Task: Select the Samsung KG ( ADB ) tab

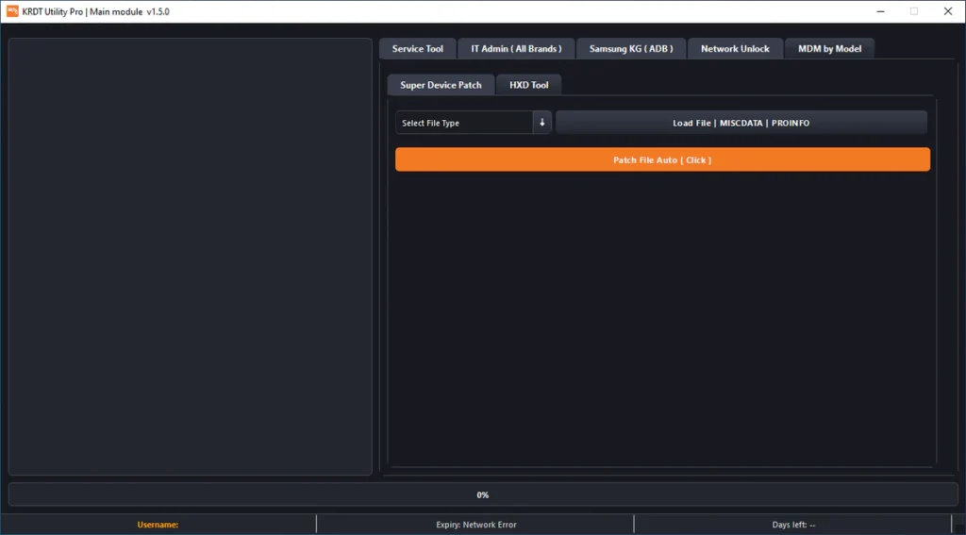Action: pos(631,49)
